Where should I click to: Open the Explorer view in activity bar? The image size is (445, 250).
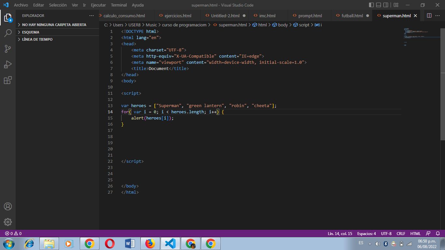pyautogui.click(x=8, y=17)
